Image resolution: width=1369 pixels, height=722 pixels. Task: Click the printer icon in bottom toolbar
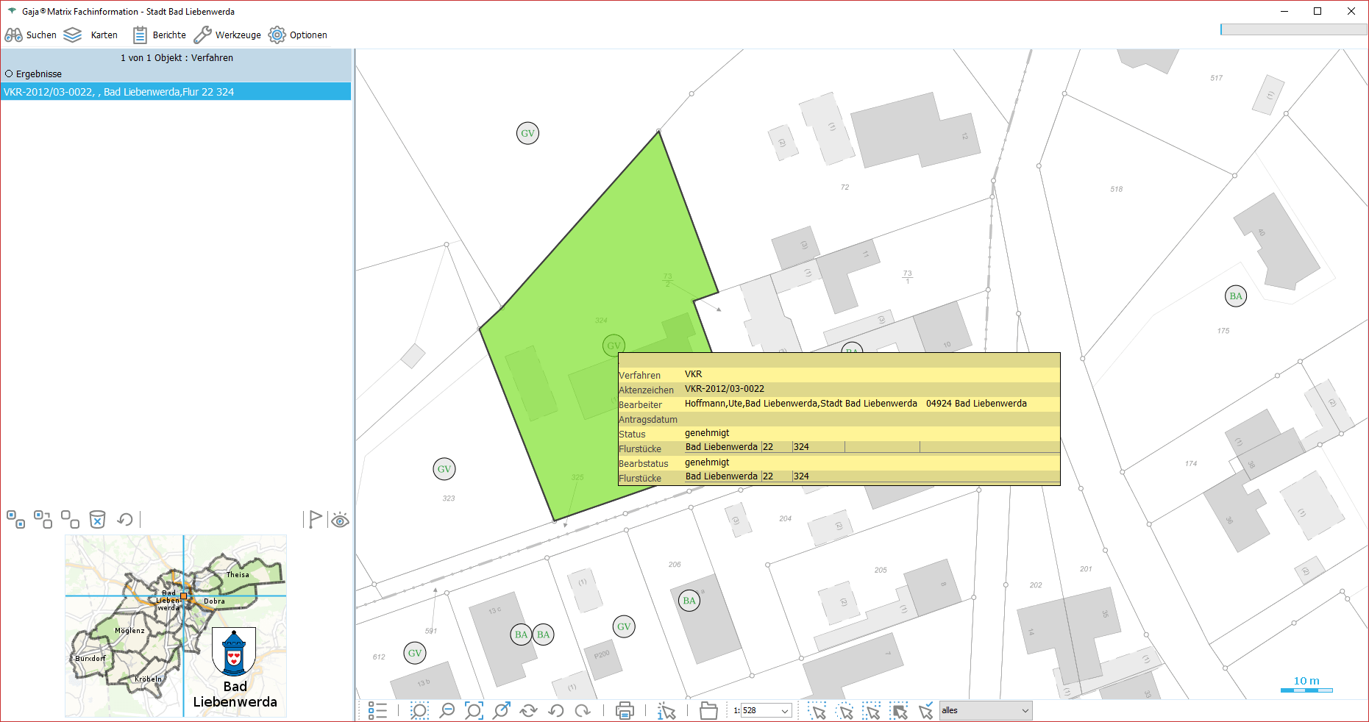(x=625, y=710)
